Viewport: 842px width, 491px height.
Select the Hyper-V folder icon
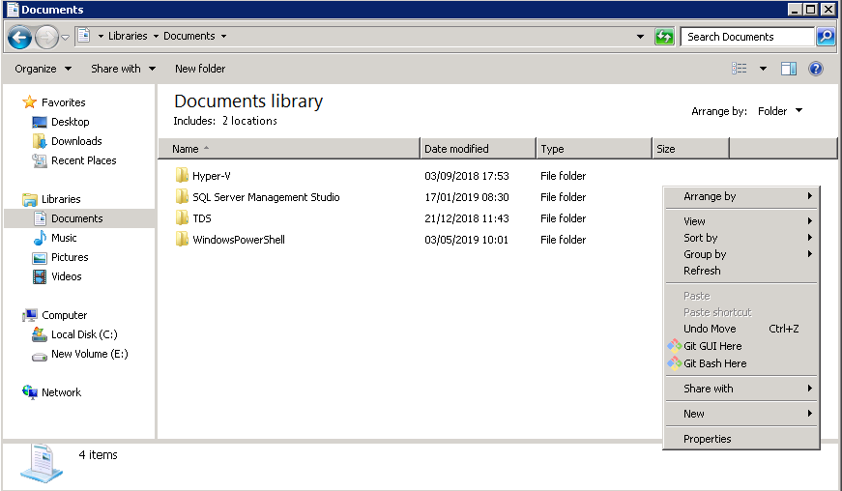[182, 176]
